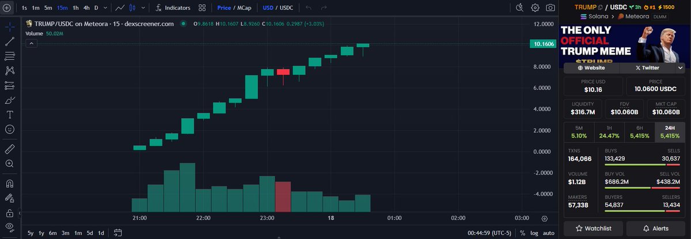
Task: Select the 24H stats tab
Action: pos(670,132)
